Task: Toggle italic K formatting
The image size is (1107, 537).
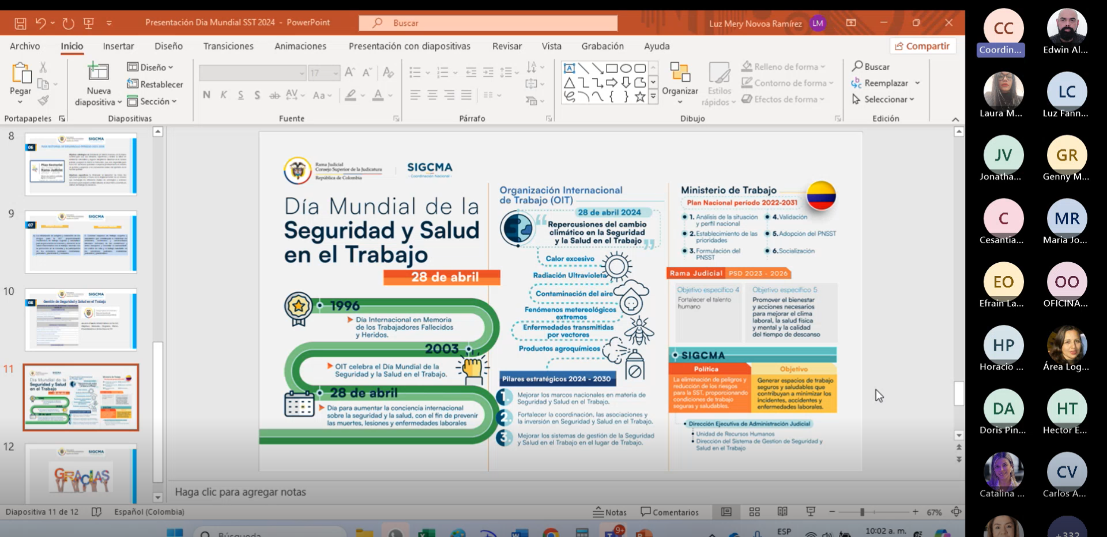Action: tap(224, 95)
